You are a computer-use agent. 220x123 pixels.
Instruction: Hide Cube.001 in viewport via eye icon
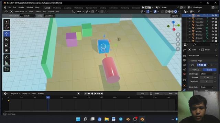212,18
